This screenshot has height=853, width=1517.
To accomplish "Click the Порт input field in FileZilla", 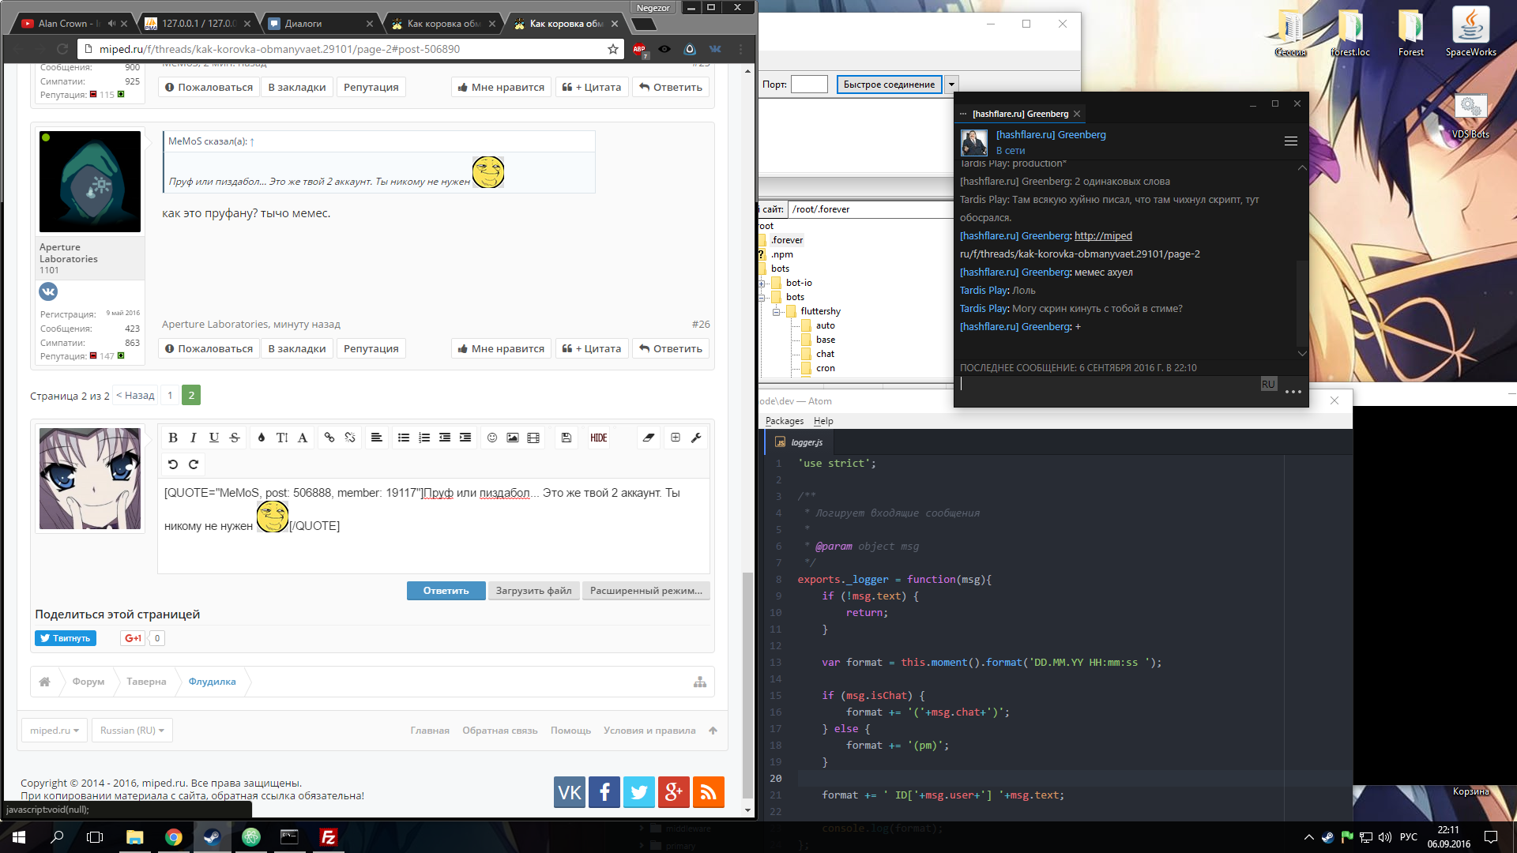I will tap(809, 85).
